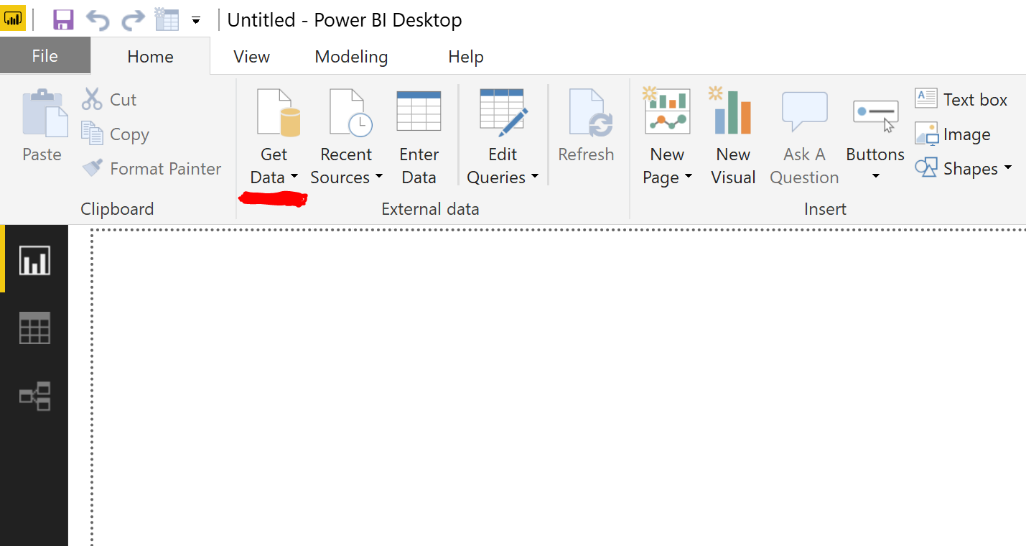Click the Ask A Question speech bubble
Viewport: 1026px width, 546px height.
[804, 111]
